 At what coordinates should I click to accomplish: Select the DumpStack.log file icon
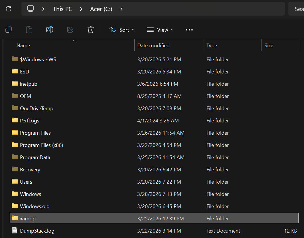pyautogui.click(x=15, y=230)
